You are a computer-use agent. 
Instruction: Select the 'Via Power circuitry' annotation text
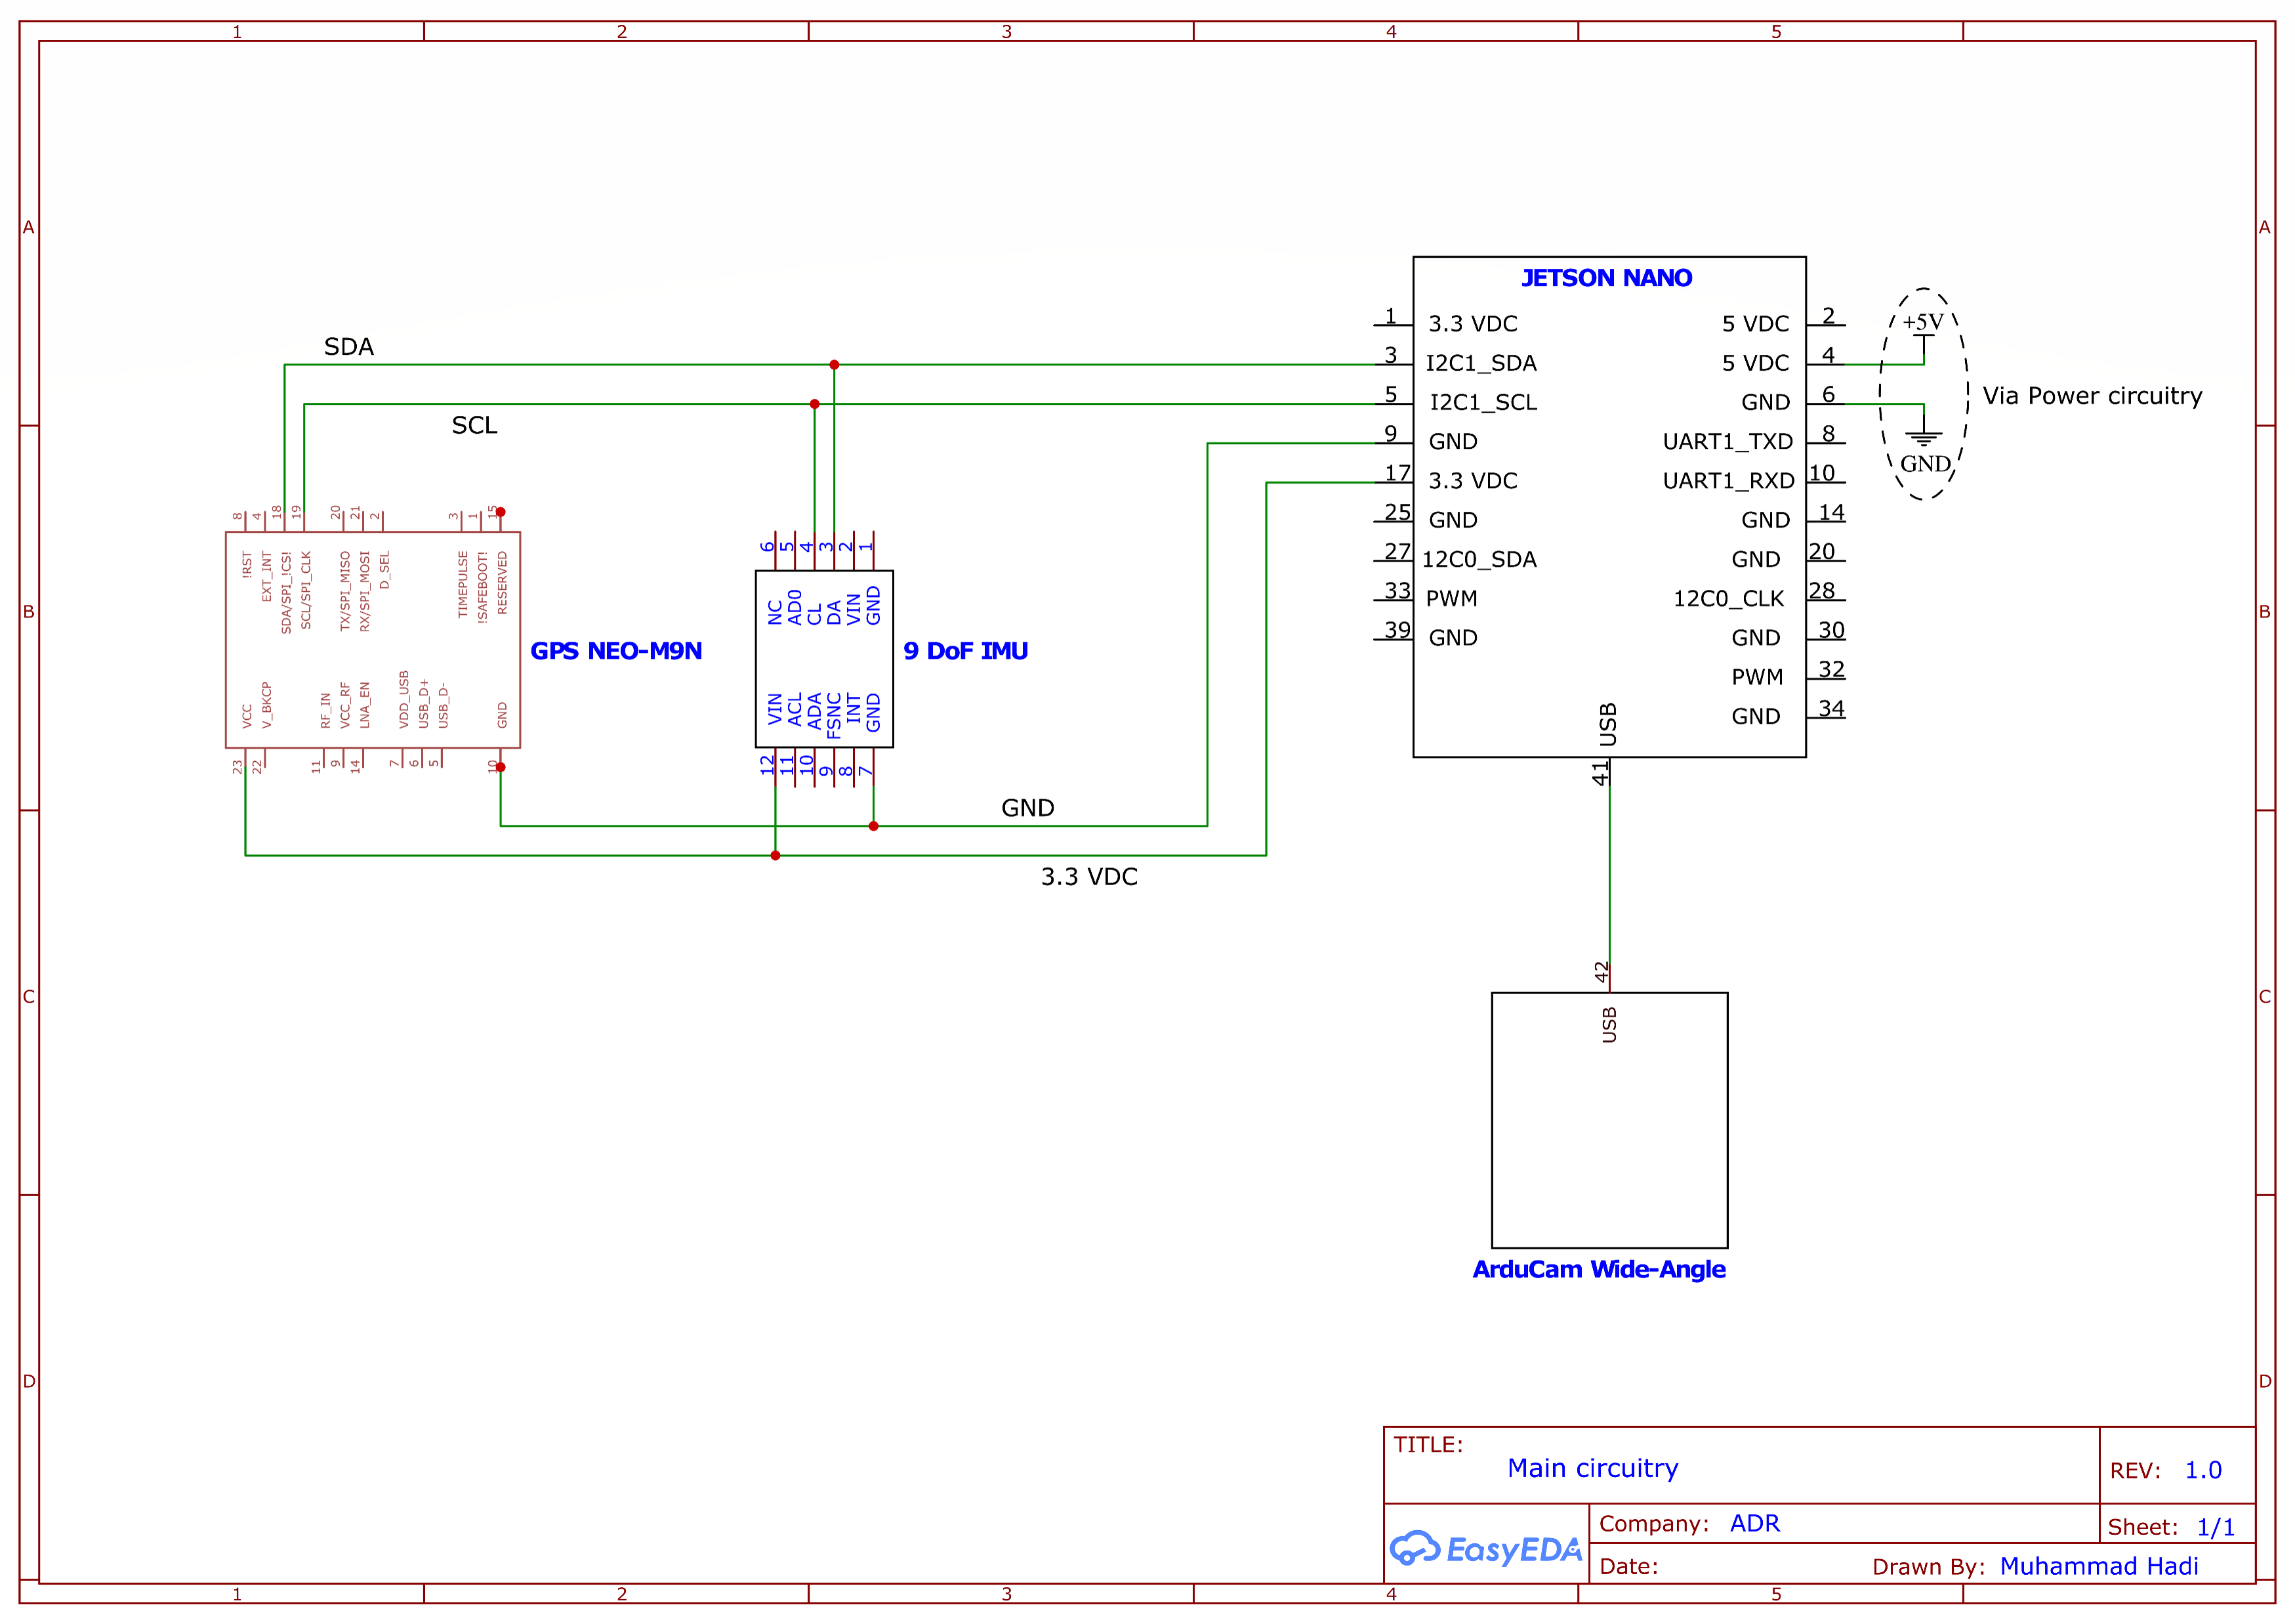(x=2092, y=396)
